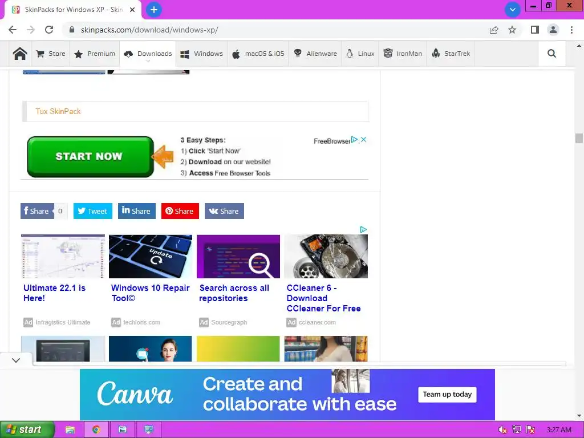This screenshot has height=438, width=584.
Task: Click Canva 'Team up today' button
Action: [x=447, y=395]
